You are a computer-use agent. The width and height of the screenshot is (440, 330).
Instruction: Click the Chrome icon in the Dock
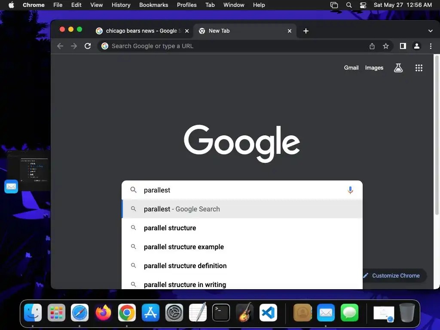pos(127,313)
